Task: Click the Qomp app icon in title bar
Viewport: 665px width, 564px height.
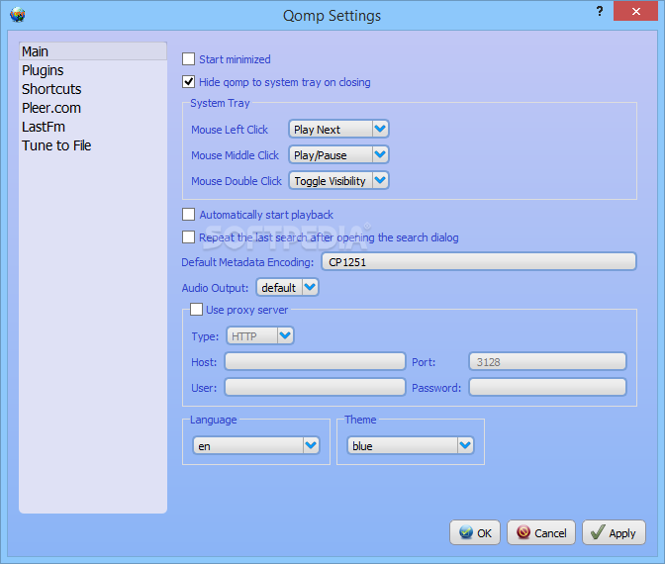Action: point(18,15)
